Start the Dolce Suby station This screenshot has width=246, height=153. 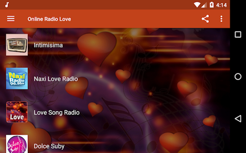[49, 146]
